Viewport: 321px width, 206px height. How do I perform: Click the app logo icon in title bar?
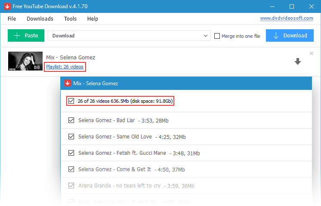5,6
